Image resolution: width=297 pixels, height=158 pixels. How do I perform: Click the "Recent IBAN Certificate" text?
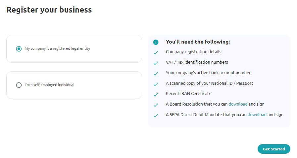[x=188, y=93]
